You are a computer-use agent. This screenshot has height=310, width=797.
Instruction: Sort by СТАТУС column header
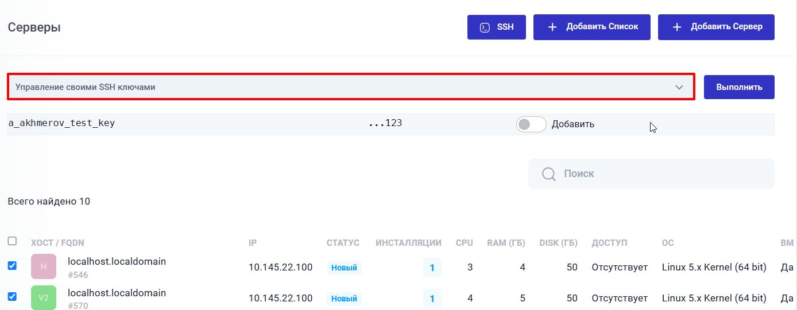pos(343,243)
